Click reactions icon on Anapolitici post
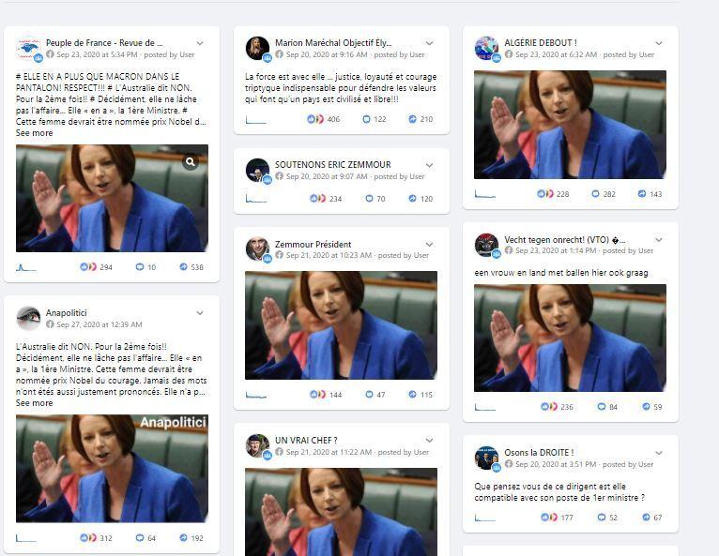 pyautogui.click(x=88, y=537)
